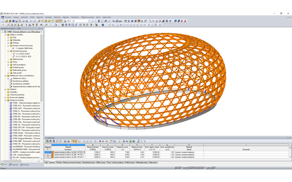Click the red delete-row icon in table toolbar
292x182 pixels.
tap(100, 141)
